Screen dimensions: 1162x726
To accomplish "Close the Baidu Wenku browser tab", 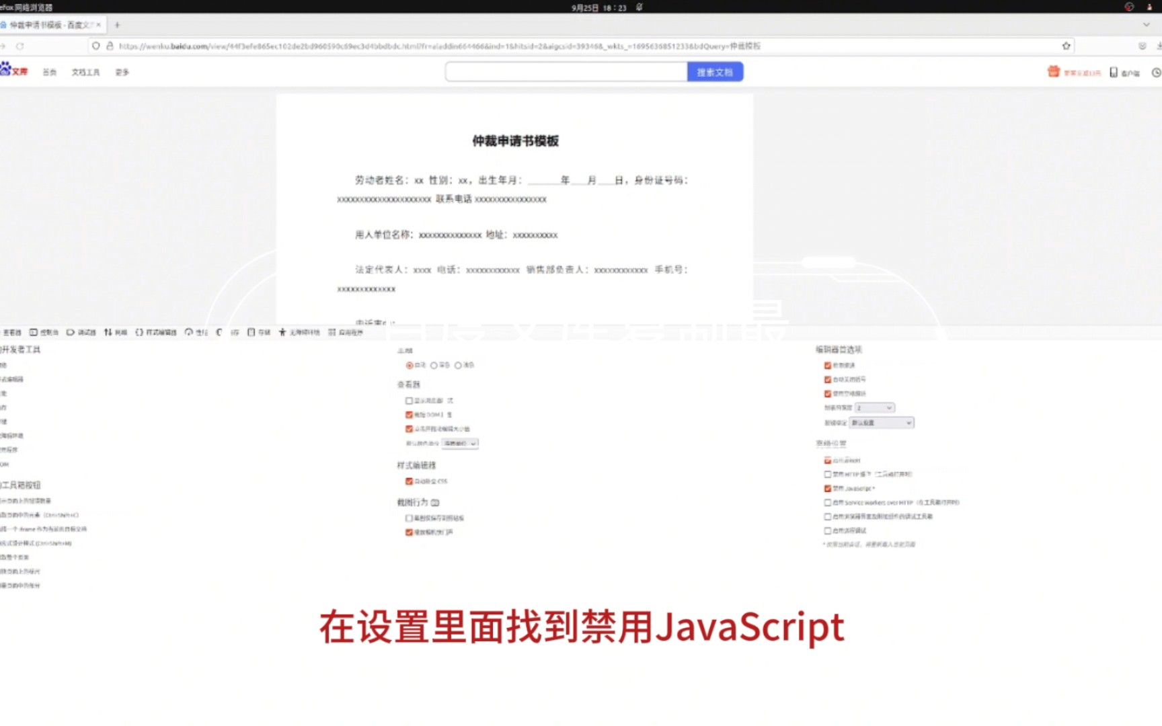I will tap(99, 25).
